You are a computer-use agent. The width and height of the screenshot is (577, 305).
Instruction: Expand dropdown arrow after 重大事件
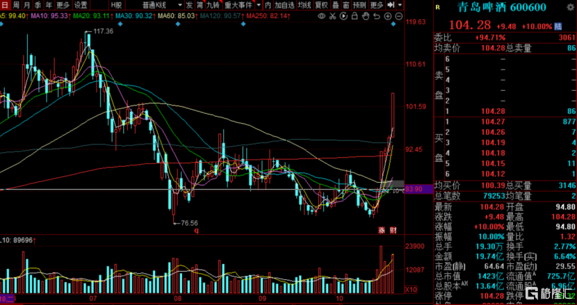(259, 5)
